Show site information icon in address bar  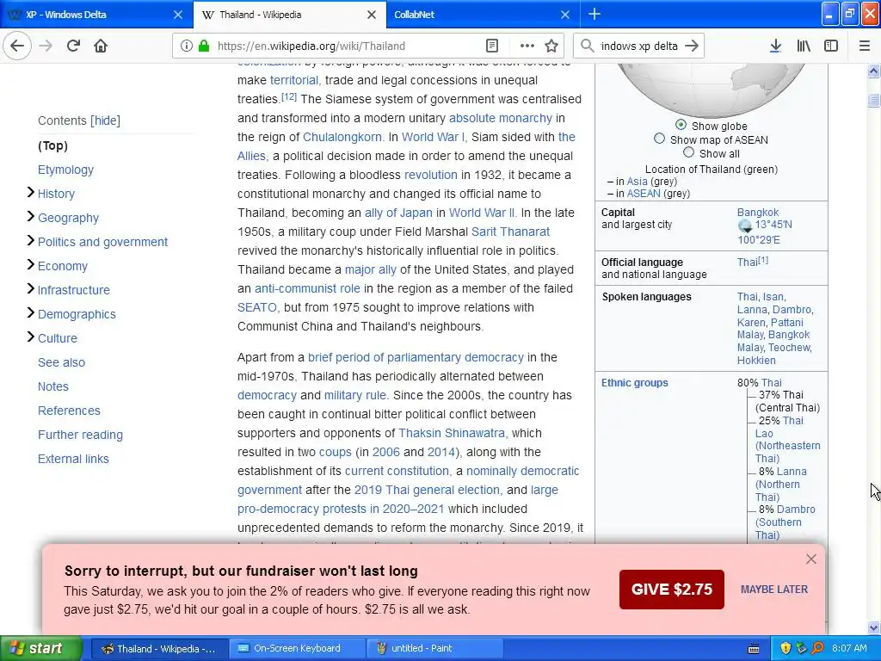point(186,46)
